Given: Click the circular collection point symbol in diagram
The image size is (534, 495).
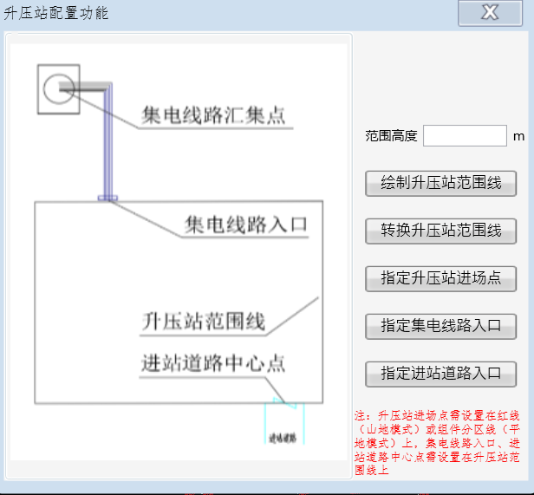Looking at the screenshot, I should pos(59,85).
